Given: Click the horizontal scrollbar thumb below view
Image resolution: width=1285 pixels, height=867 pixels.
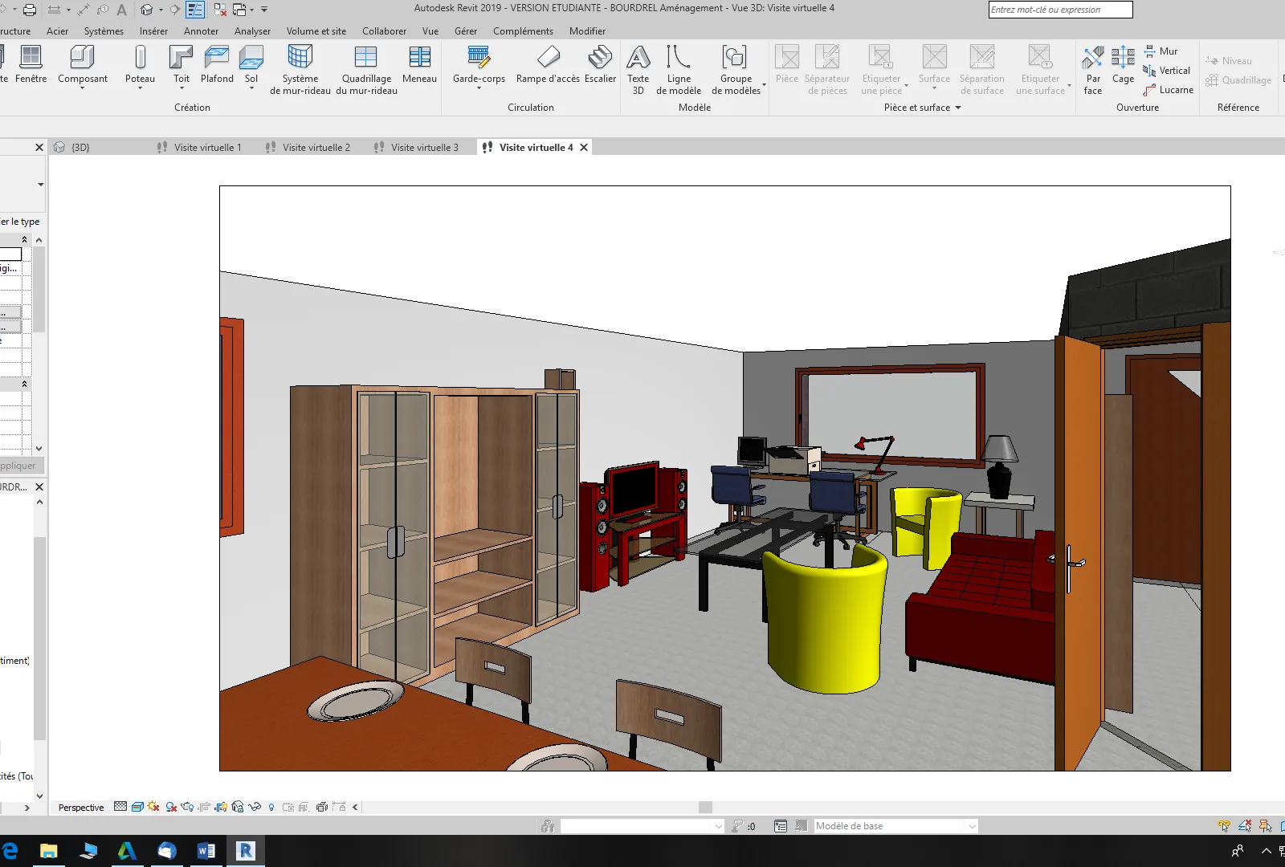Looking at the screenshot, I should click(705, 808).
